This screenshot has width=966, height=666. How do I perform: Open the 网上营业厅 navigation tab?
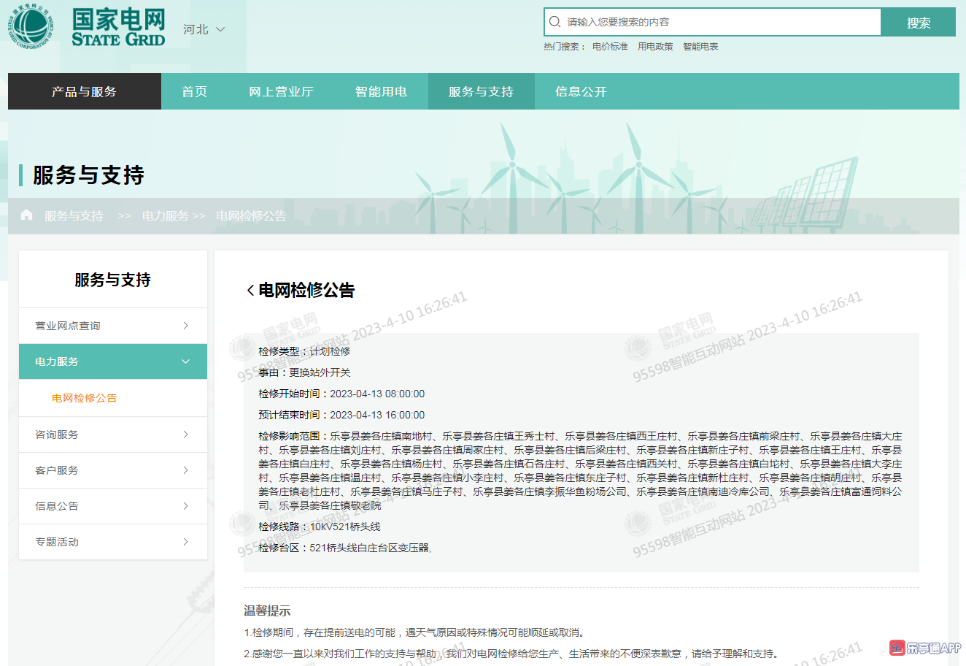click(x=281, y=91)
